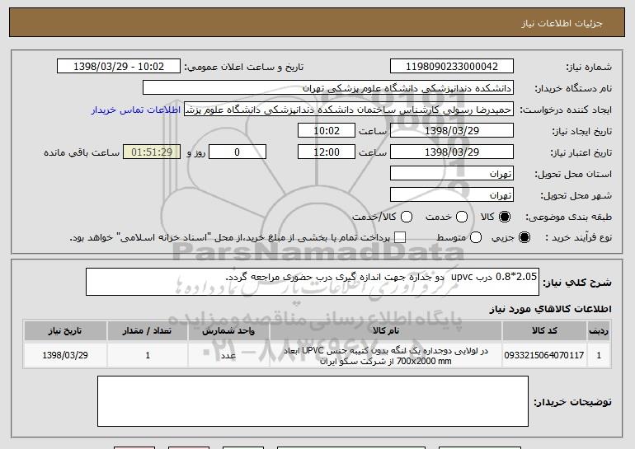Click the توضیحات خریدار text area
635x449 pixels.
pos(313,401)
